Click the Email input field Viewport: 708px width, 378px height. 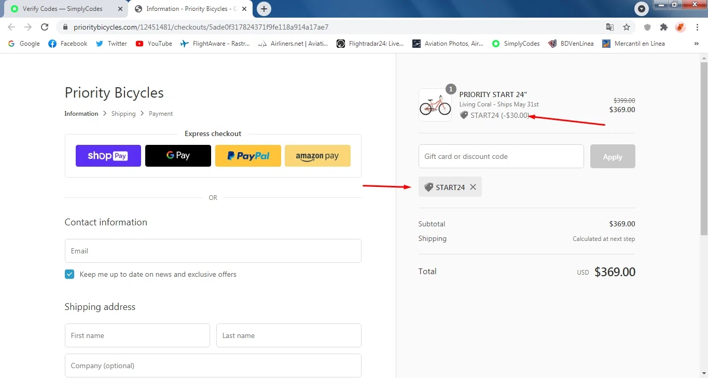(x=213, y=251)
